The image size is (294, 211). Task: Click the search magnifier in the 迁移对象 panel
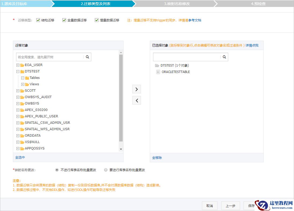coord(88,57)
